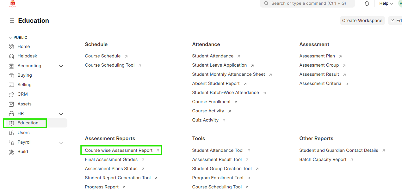The image size is (402, 190).
Task: Click the Assets box icon in sidebar
Action: 12,104
